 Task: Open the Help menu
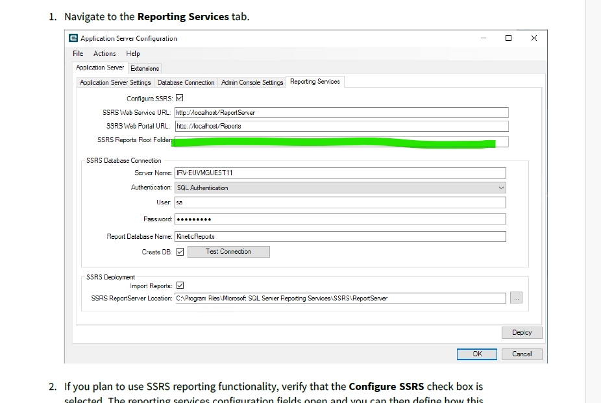click(133, 54)
